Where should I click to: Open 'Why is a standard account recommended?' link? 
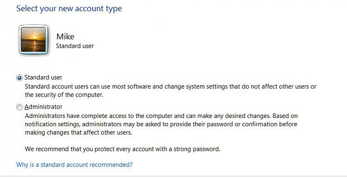74,165
